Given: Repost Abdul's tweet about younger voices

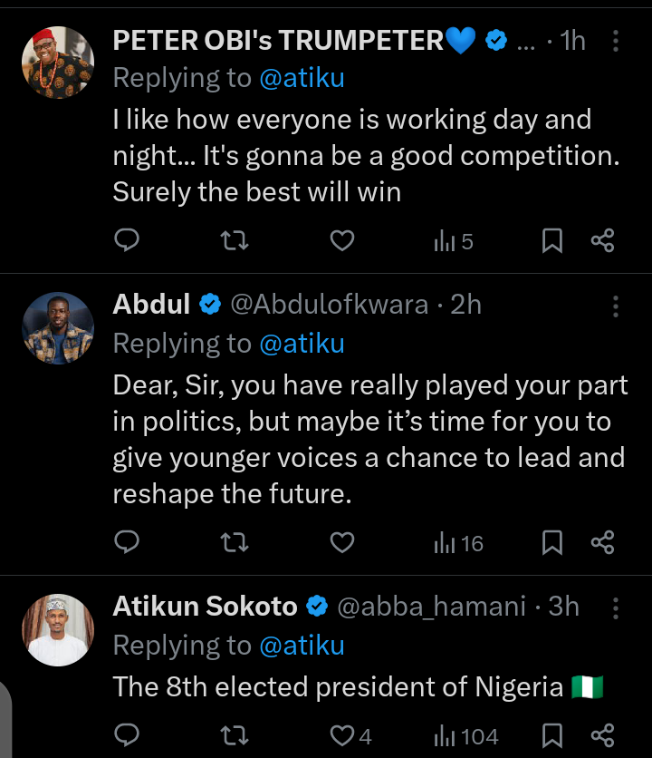Looking at the screenshot, I should click(x=235, y=542).
